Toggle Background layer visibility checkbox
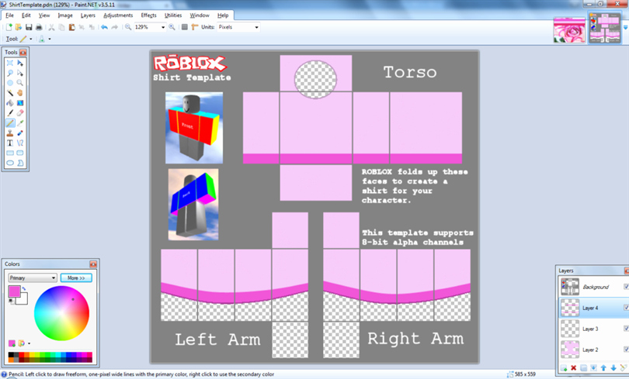Viewport: 629px width, 379px height. (626, 287)
